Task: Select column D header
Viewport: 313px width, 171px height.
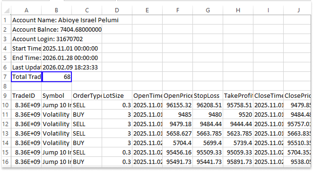Action: point(117,10)
